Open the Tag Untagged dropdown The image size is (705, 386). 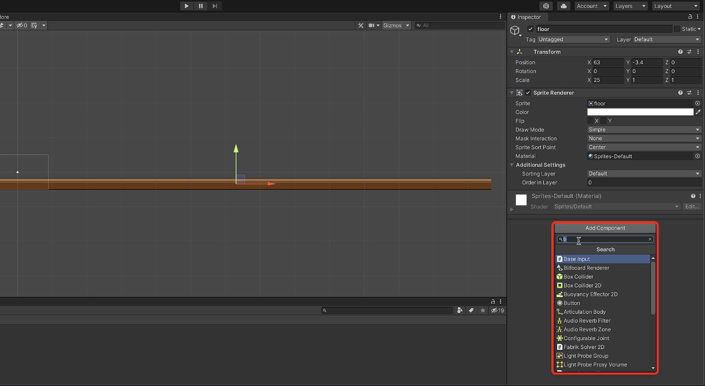573,39
